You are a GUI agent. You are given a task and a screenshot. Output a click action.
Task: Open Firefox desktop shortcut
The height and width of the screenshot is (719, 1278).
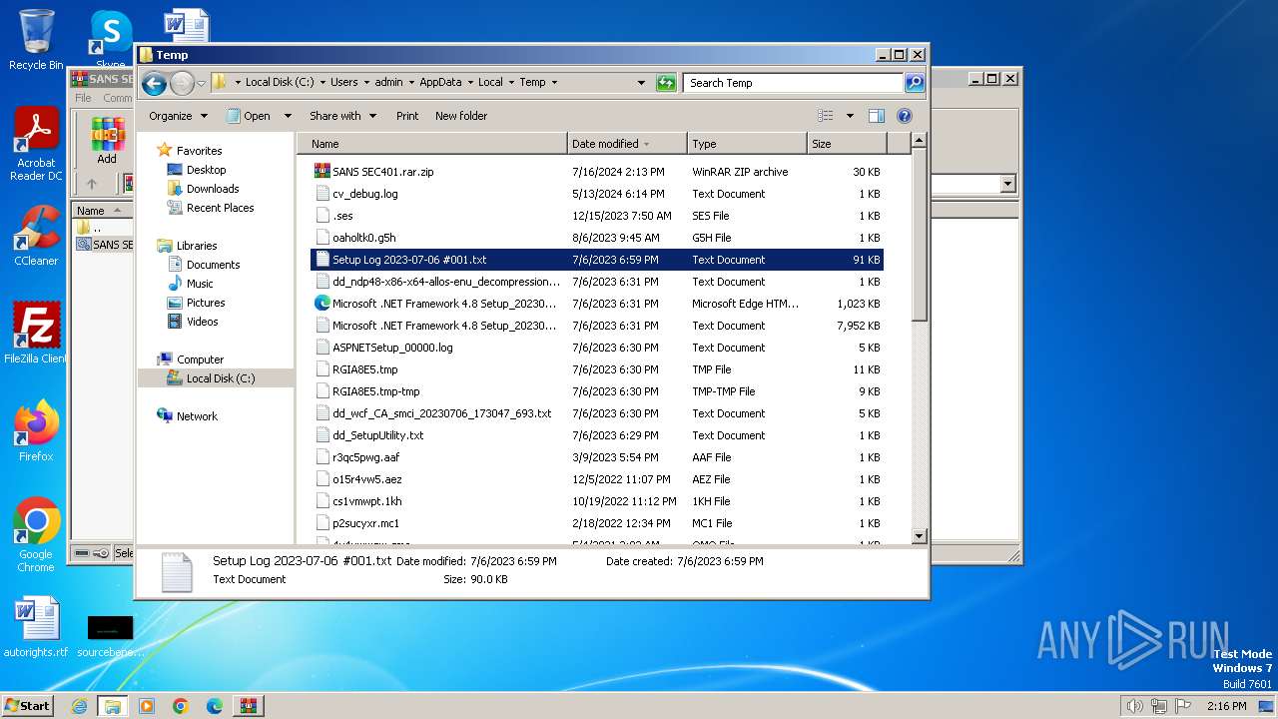click(36, 431)
